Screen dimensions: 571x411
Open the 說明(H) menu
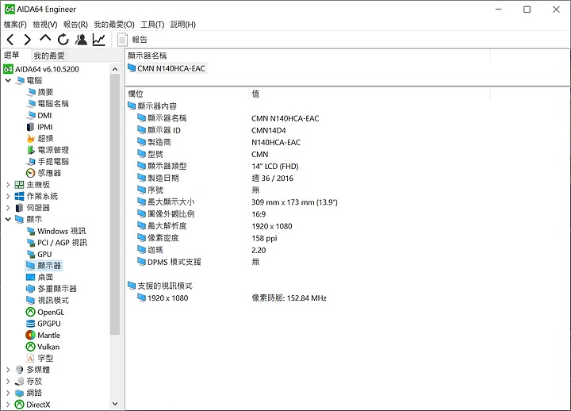click(183, 25)
